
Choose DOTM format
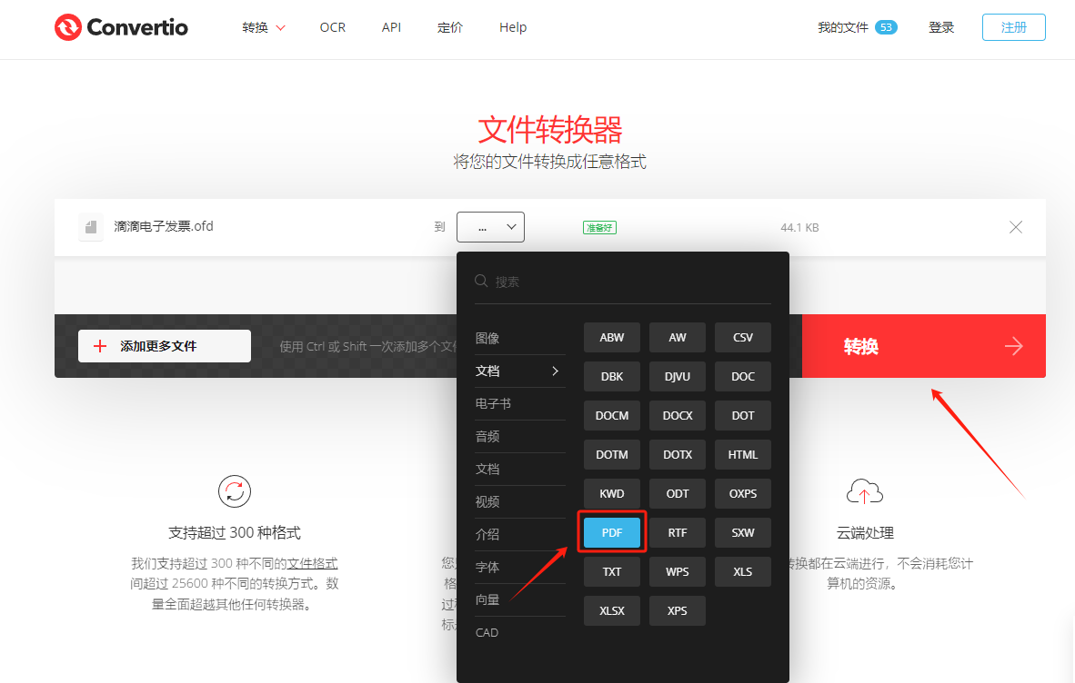pos(611,454)
